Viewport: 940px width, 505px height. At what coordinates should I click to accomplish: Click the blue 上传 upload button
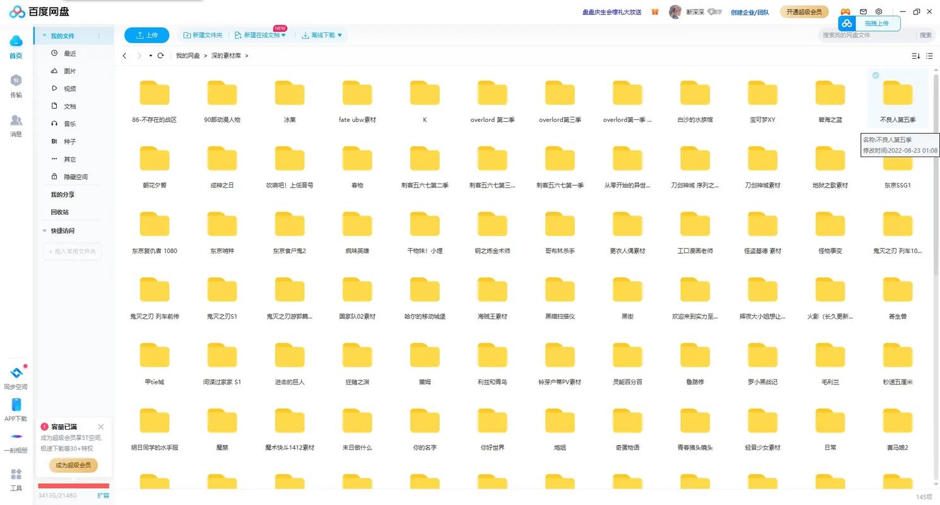[147, 35]
